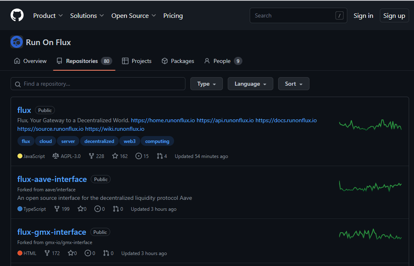Click the Sign up button
The width and height of the screenshot is (414, 266).
[394, 15]
